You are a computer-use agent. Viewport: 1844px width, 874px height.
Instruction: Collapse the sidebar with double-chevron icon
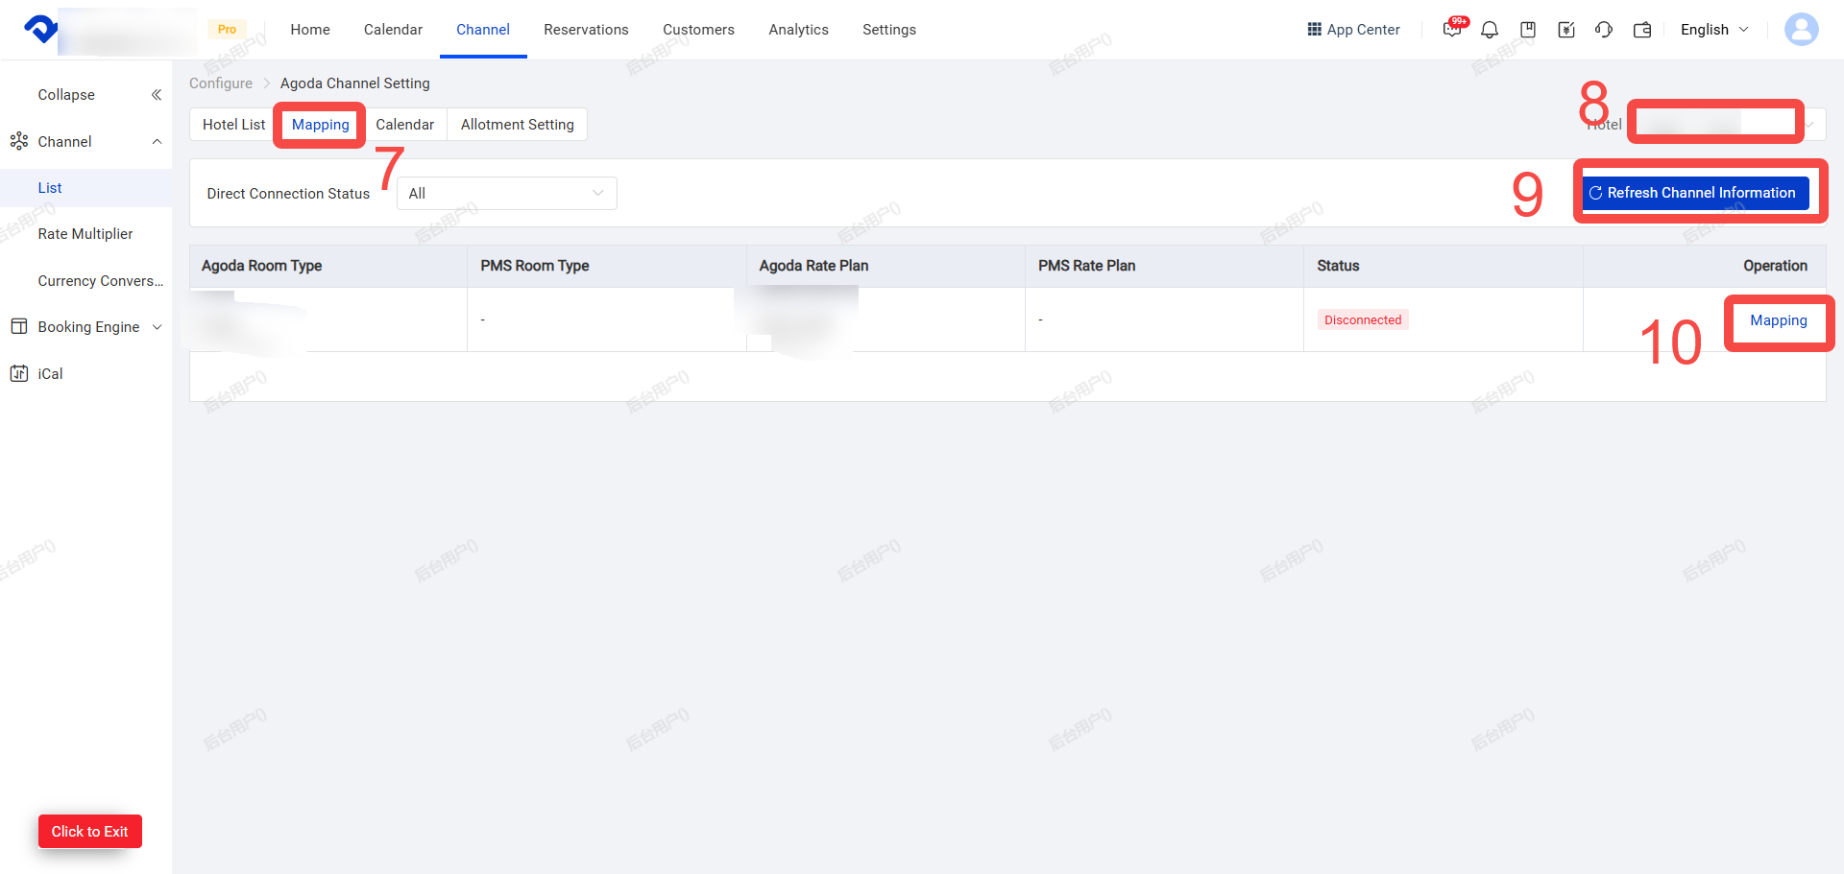[x=157, y=95]
